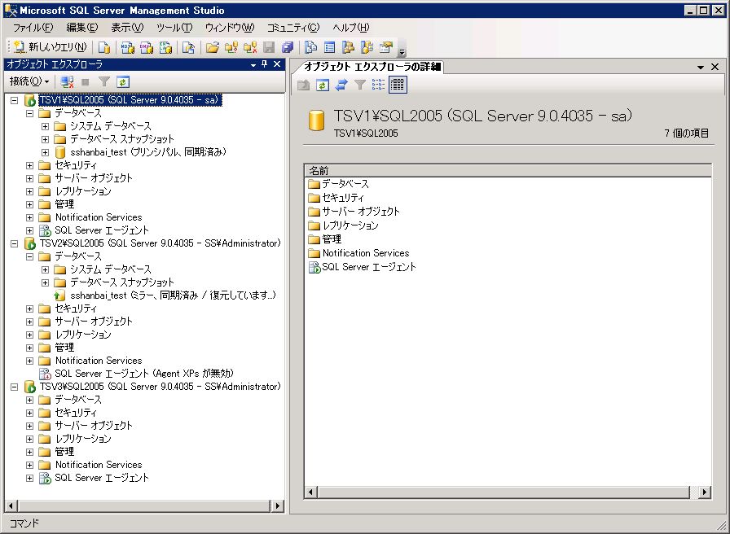Select SQL Server エージェント (Agent XPs が無効) node
The height and width of the screenshot is (534, 730).
[x=144, y=374]
